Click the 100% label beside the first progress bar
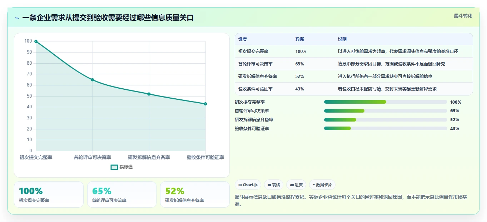Screen dimensions: 487x222 tap(456, 102)
